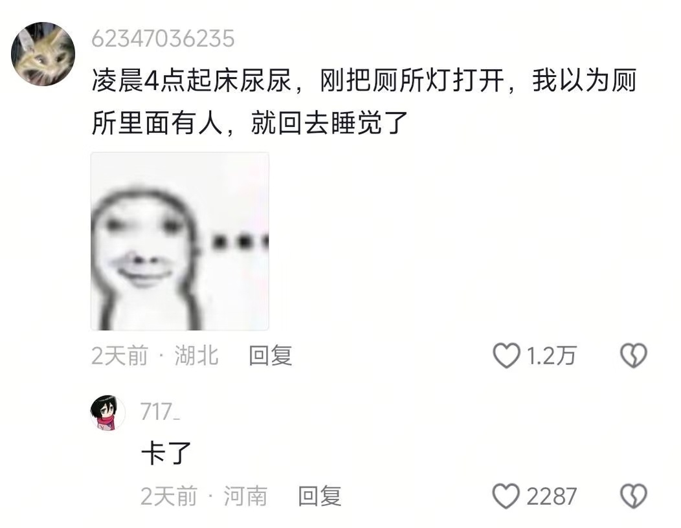This screenshot has width=681, height=528.
Task: Visit the profile of username 717_
Action: pos(161,412)
